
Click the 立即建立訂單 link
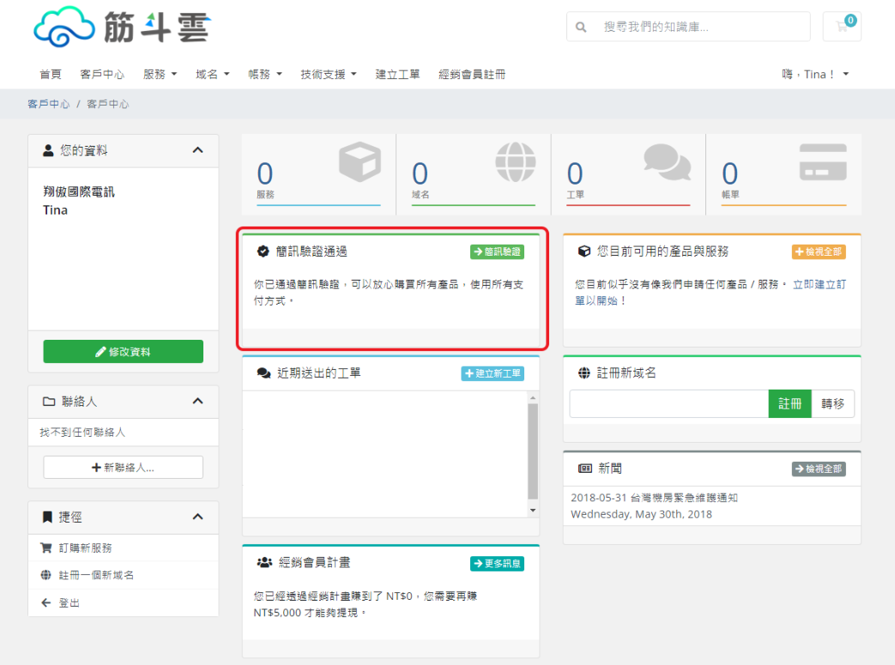(818, 284)
